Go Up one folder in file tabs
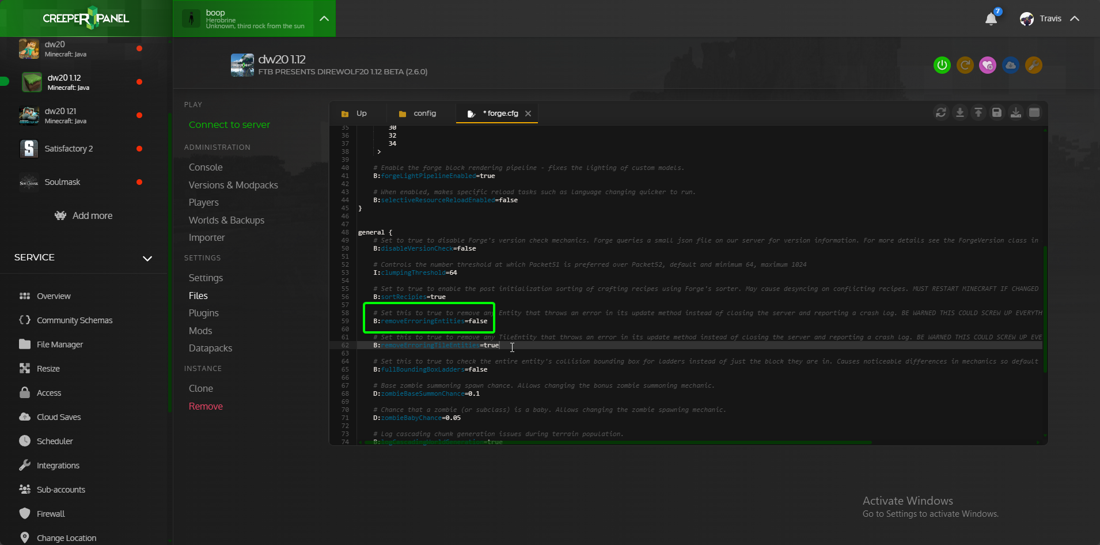The height and width of the screenshot is (545, 1100). click(354, 113)
